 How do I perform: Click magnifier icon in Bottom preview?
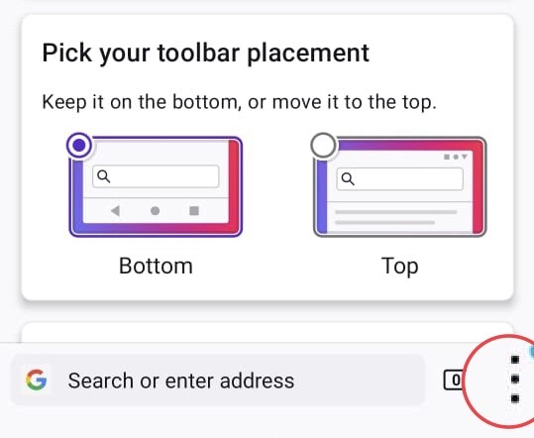click(x=103, y=176)
